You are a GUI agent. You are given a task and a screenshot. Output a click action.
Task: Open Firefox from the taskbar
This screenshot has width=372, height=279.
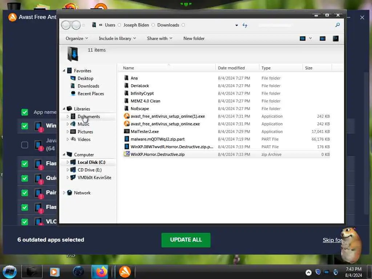[x=100, y=272]
